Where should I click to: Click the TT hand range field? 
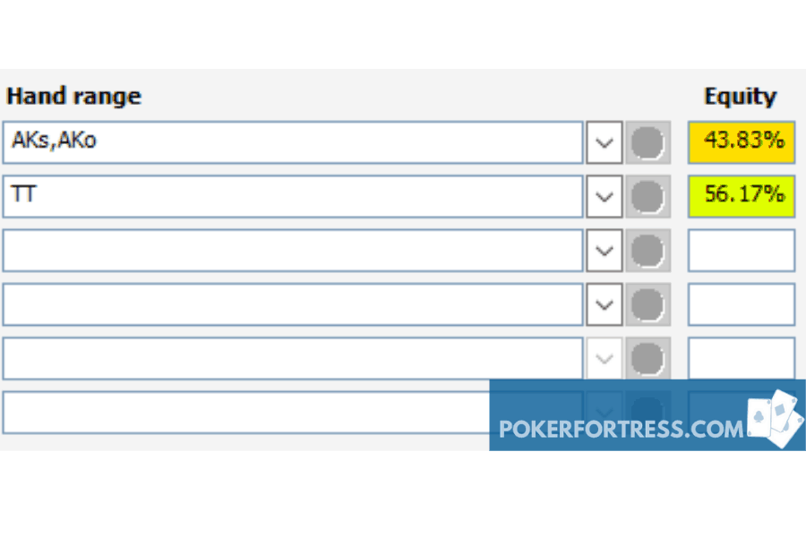pyautogui.click(x=293, y=196)
